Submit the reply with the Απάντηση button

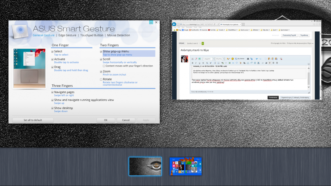(x=273, y=97)
